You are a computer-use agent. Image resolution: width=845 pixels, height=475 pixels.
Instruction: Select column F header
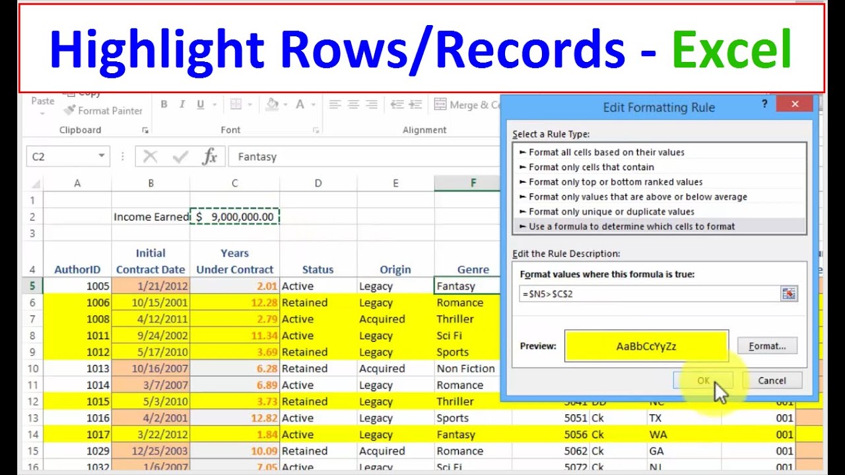tap(473, 184)
